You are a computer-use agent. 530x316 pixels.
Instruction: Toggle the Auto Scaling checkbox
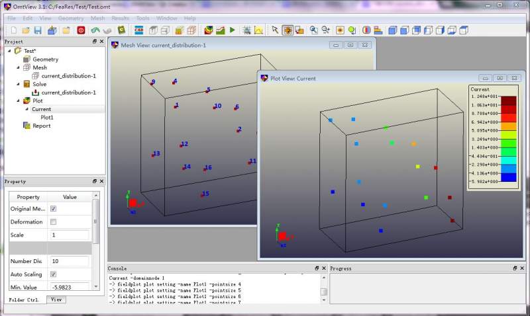point(53,274)
